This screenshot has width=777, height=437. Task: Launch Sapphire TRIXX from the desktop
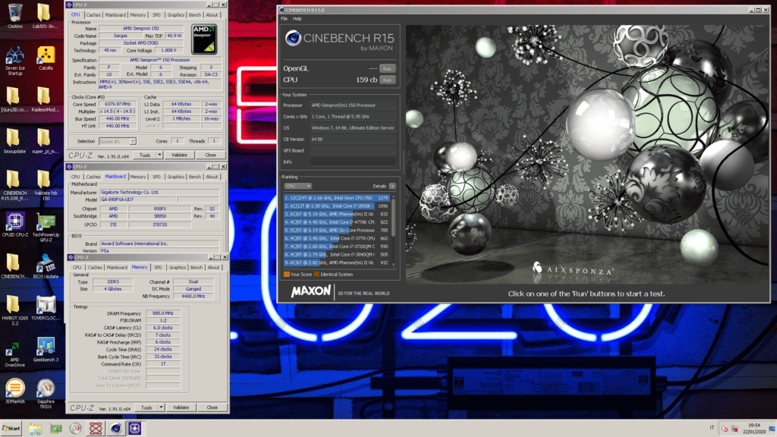(x=46, y=394)
